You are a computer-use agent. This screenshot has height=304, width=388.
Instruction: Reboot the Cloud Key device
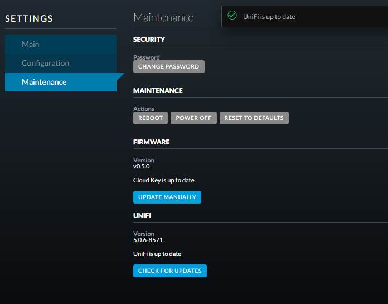tap(151, 118)
